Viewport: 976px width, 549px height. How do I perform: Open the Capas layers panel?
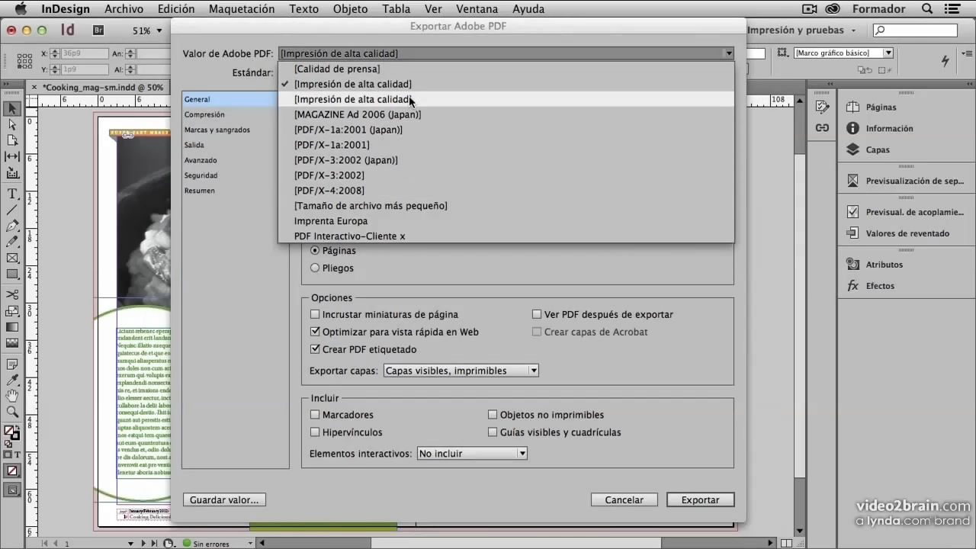(x=878, y=150)
